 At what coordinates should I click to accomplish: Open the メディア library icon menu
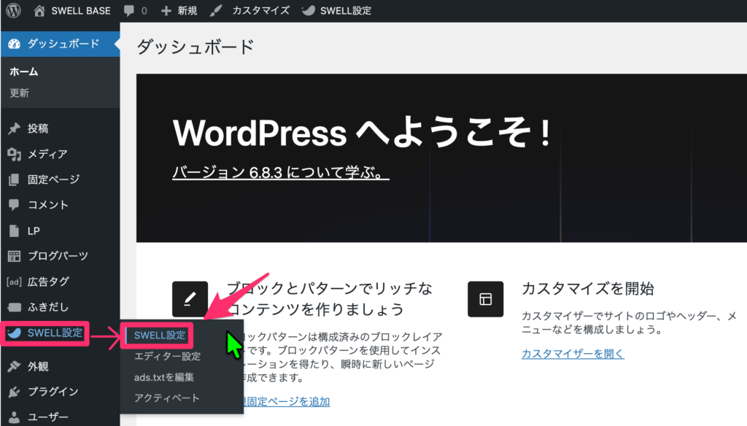click(14, 154)
